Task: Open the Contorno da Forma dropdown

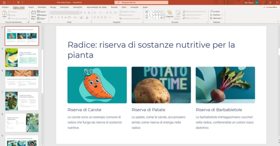Action: click(192, 15)
